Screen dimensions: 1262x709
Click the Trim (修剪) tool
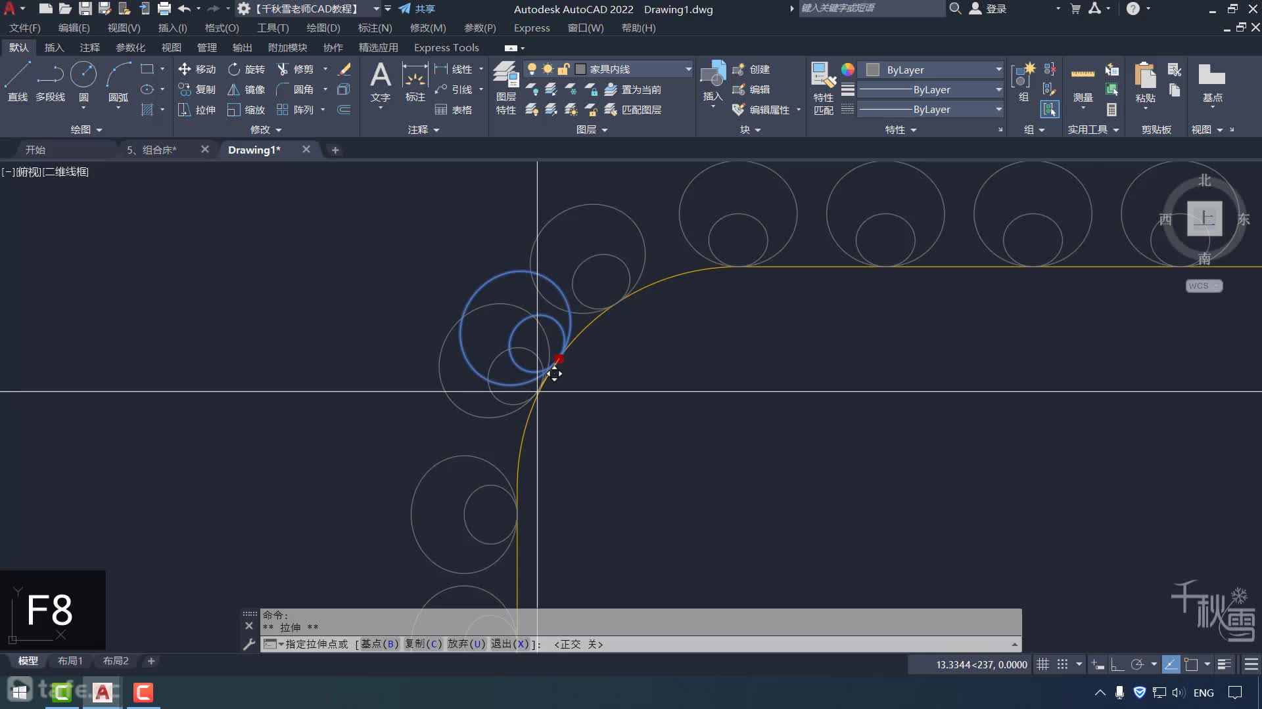[295, 69]
